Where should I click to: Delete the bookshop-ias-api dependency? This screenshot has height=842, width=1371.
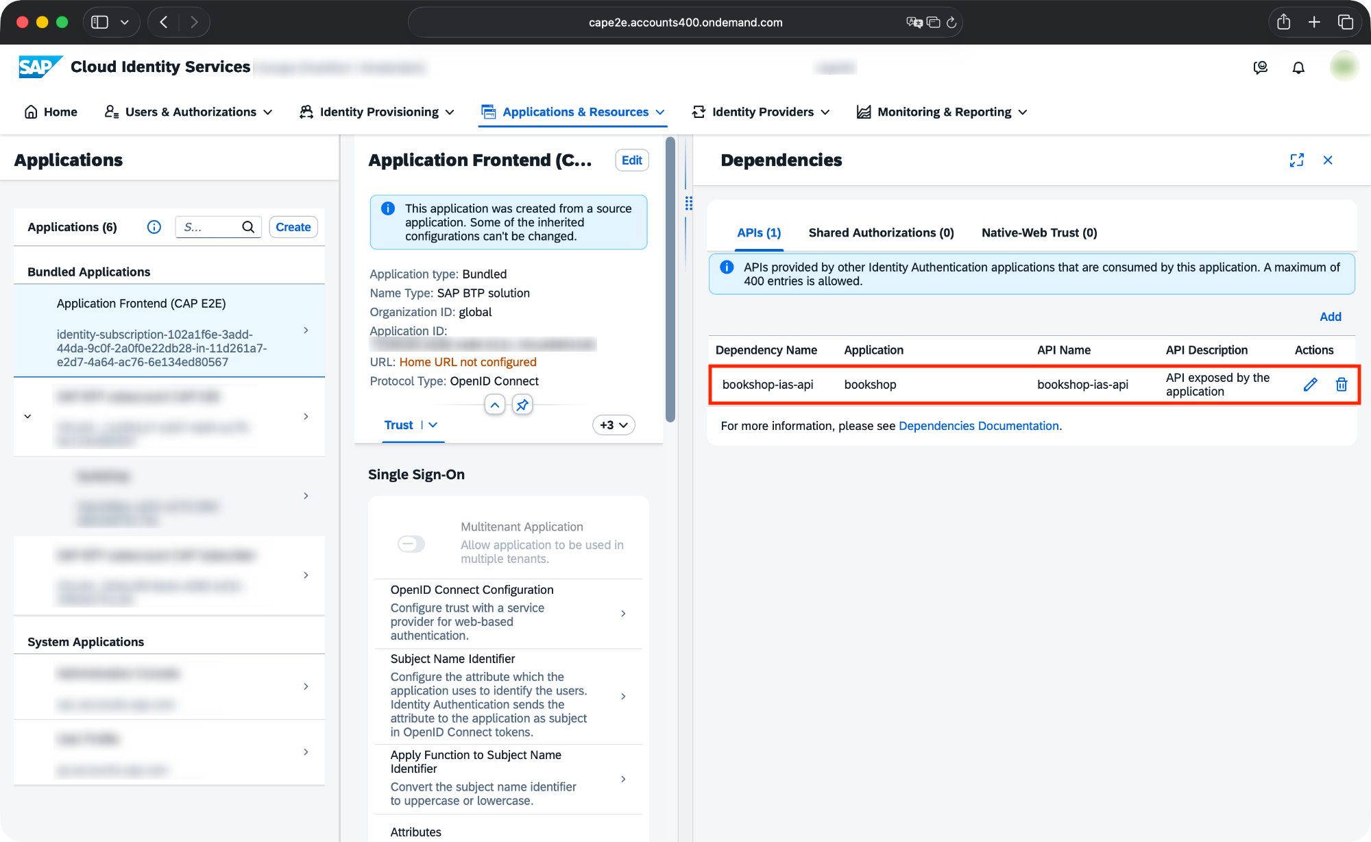click(1342, 384)
